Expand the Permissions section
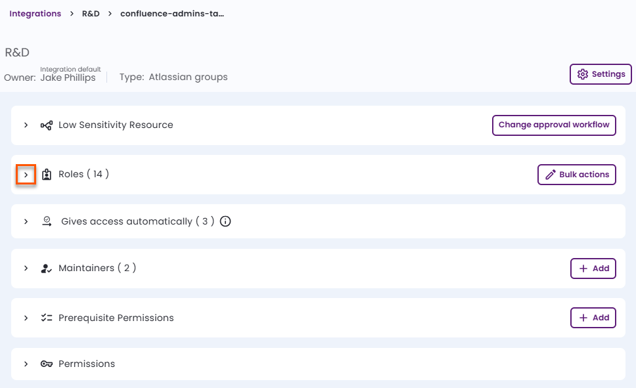 pos(26,364)
